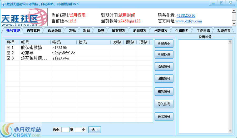Click the 发贴 column header
Viewport: 237px width, 138px height.
(x=117, y=42)
